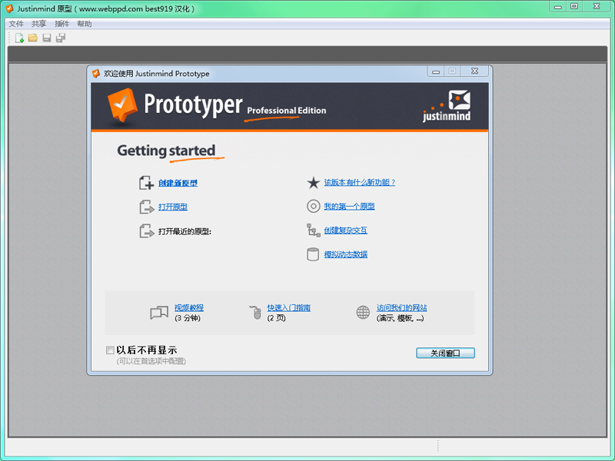Click the Justinmind logo in the banner
Image resolution: width=615 pixels, height=461 pixels.
click(447, 106)
